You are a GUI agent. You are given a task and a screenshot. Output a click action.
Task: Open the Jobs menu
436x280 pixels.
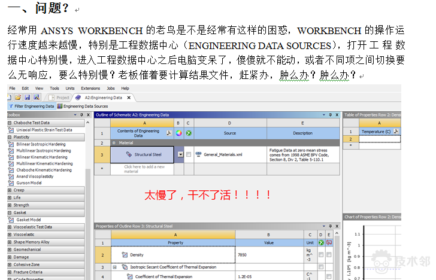click(x=111, y=89)
